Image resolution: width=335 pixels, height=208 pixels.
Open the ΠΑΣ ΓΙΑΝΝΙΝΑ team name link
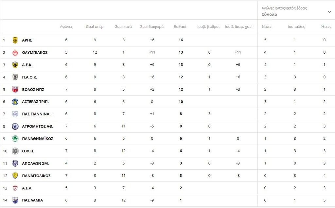tap(38, 114)
